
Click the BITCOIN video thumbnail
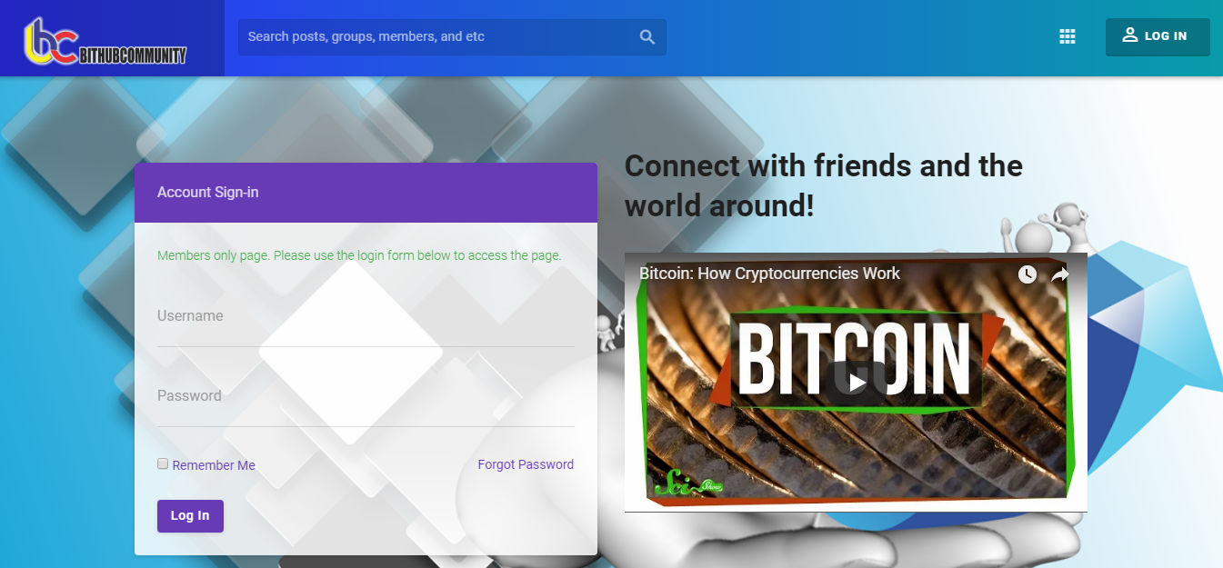(x=856, y=383)
